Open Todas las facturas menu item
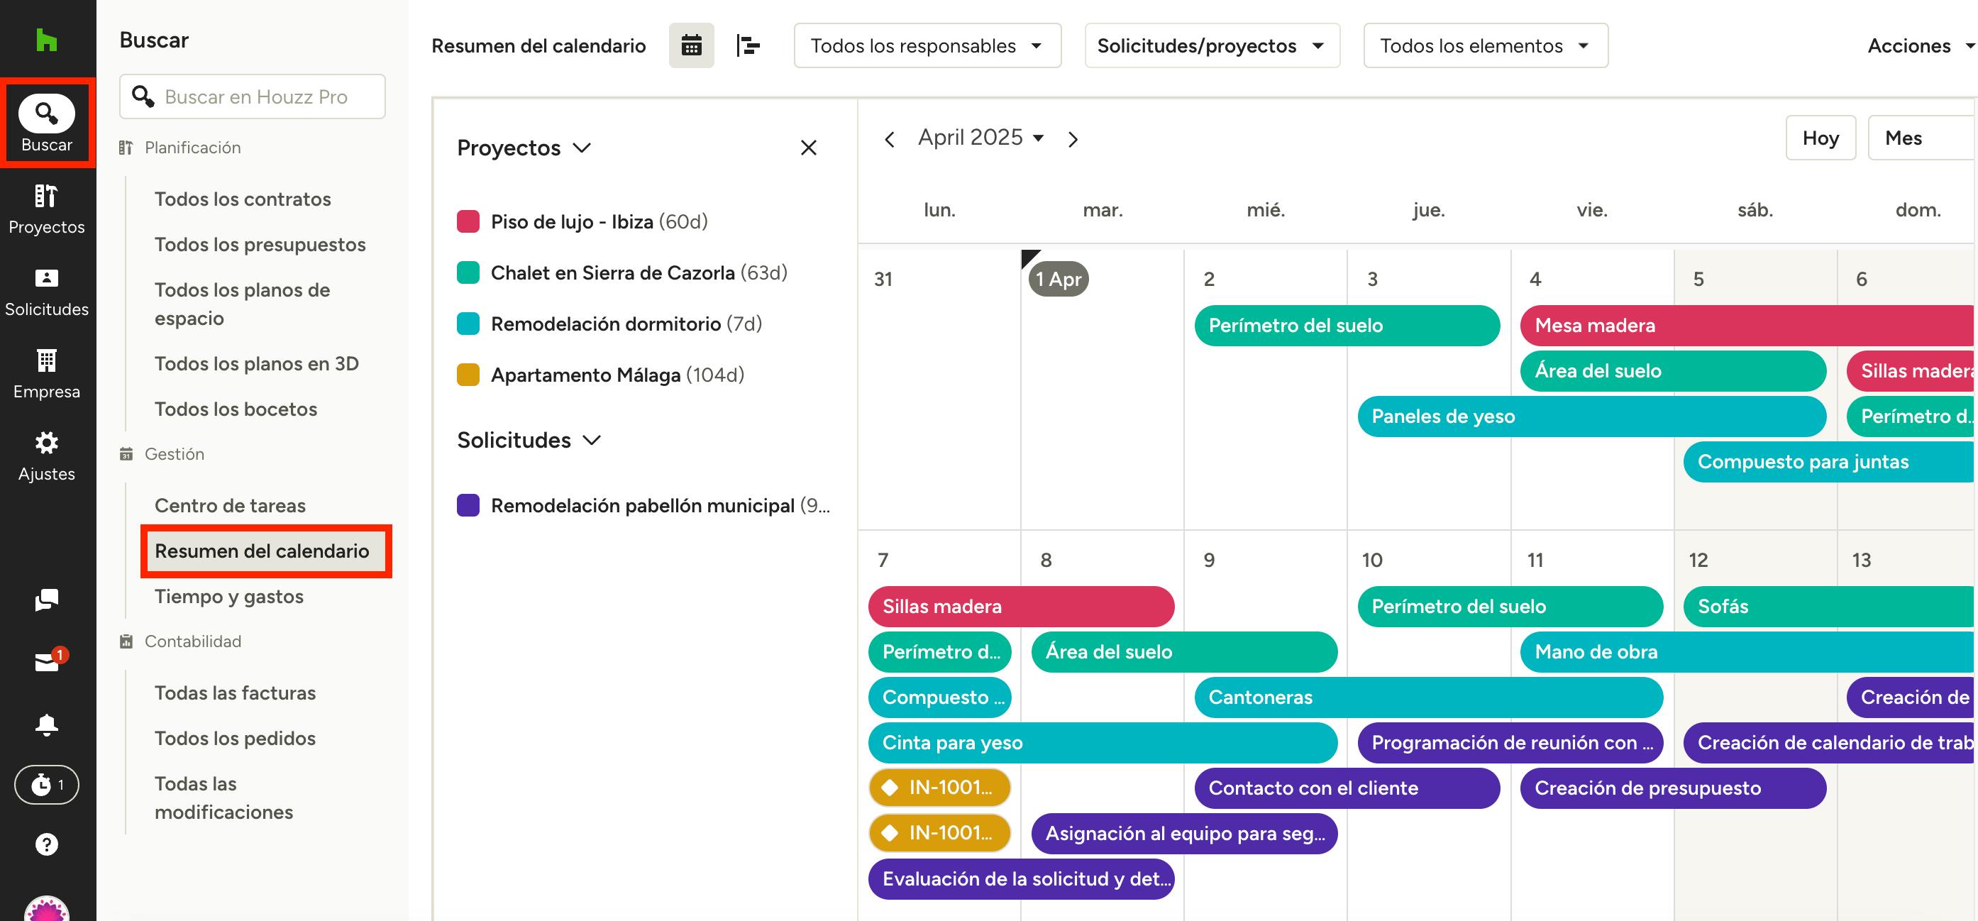Image resolution: width=1978 pixels, height=921 pixels. [x=235, y=693]
